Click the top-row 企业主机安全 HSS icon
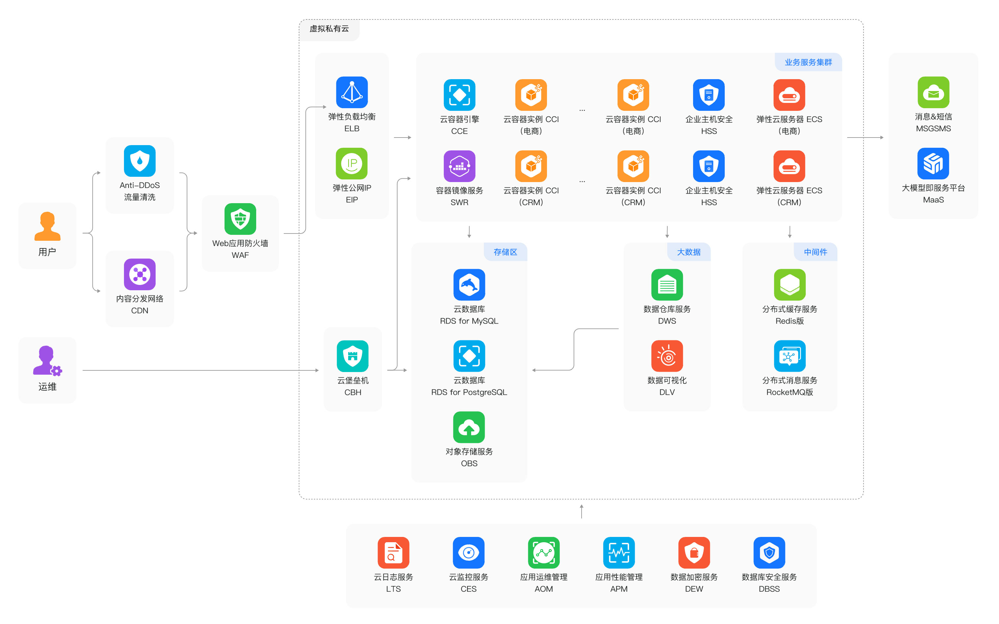999x624 pixels. (709, 95)
